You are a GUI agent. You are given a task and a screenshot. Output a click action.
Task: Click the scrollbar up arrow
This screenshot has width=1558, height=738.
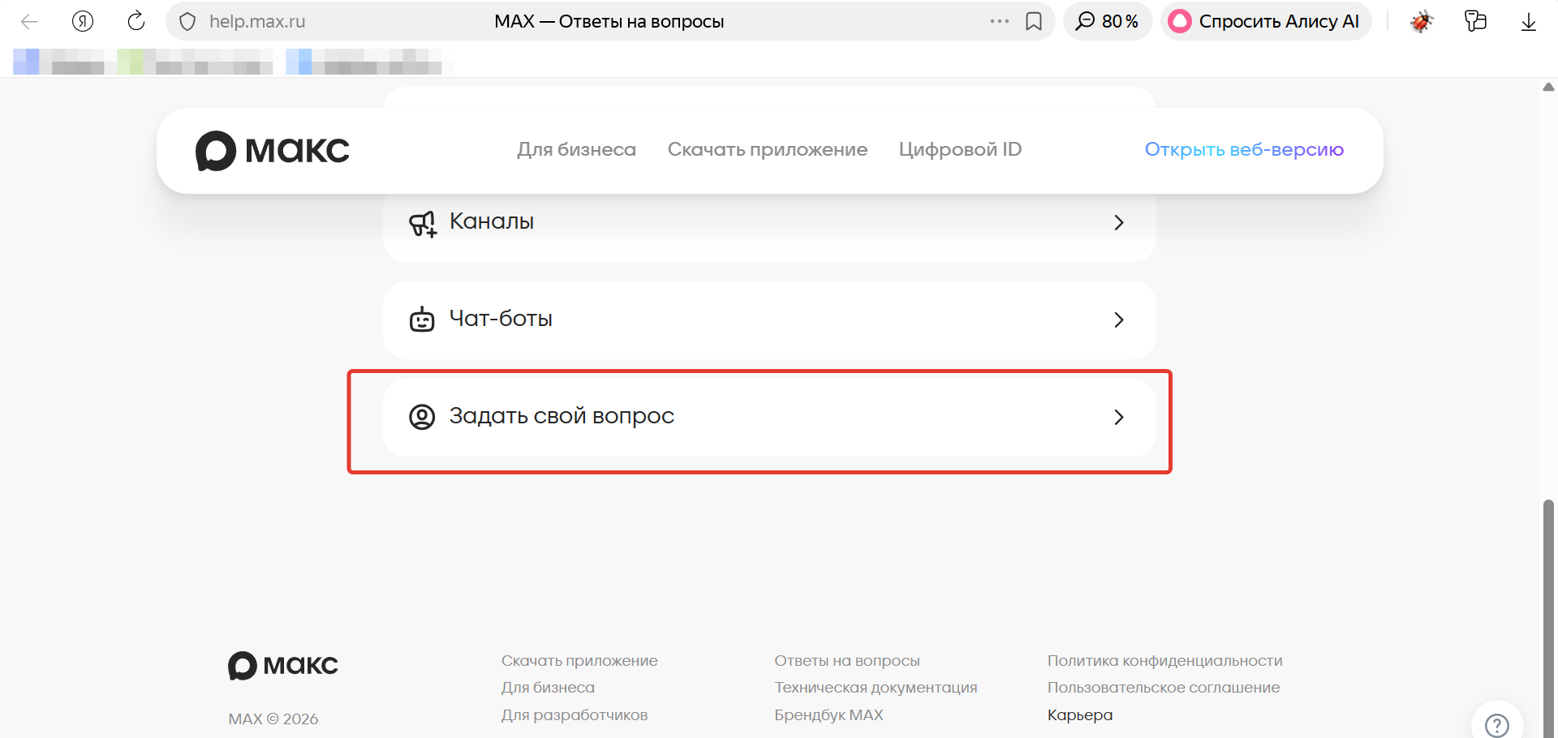pos(1548,87)
